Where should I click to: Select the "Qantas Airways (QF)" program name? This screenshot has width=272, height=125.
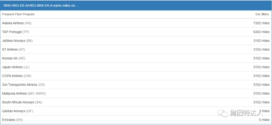click(18, 111)
